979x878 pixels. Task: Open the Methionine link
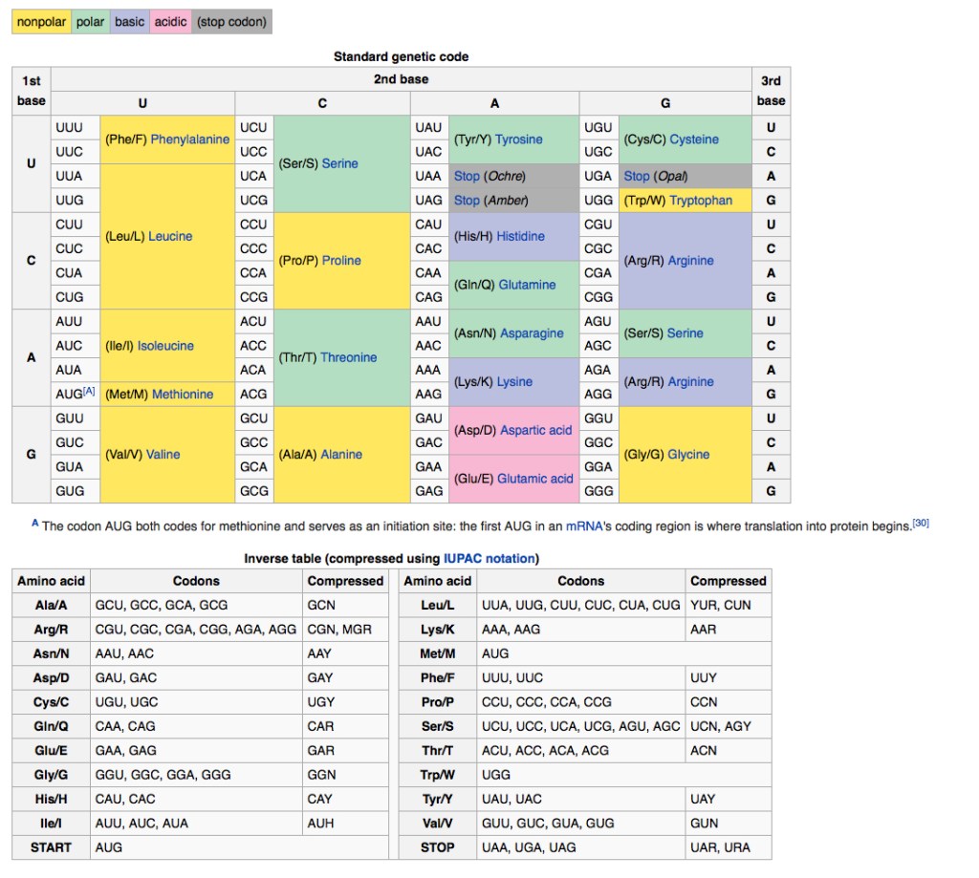183,394
